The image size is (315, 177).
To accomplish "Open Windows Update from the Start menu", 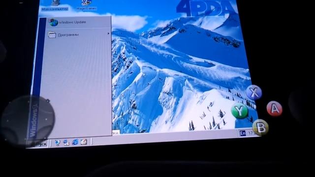I will (79, 22).
